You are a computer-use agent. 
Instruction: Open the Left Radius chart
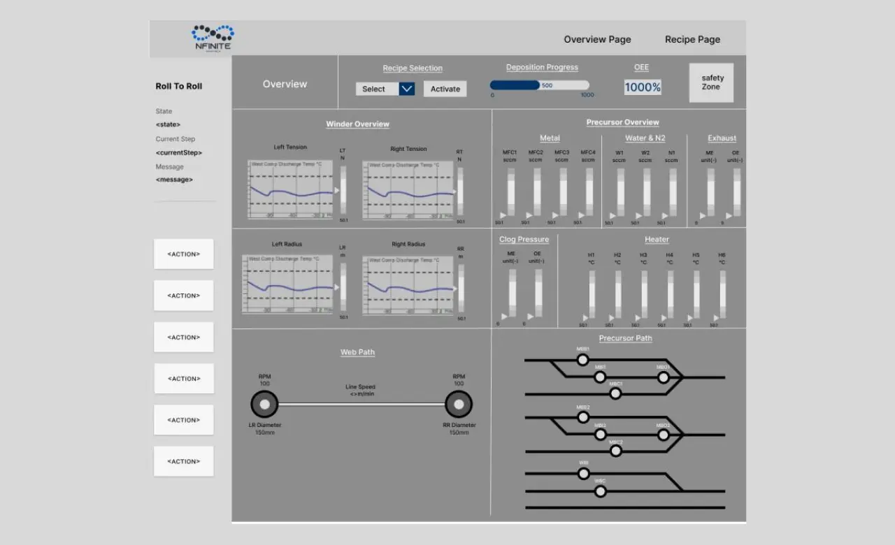(x=289, y=286)
